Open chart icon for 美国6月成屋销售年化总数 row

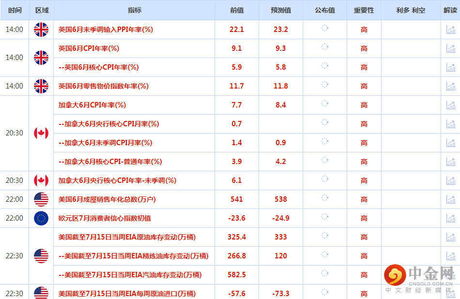click(x=451, y=199)
